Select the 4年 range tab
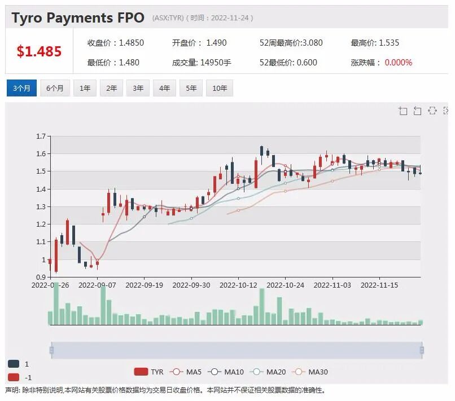The width and height of the screenshot is (455, 401). click(x=164, y=88)
